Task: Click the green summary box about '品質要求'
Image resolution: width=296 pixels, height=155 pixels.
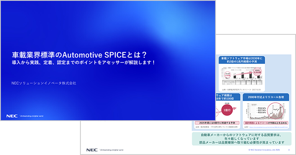Action: click(x=242, y=139)
